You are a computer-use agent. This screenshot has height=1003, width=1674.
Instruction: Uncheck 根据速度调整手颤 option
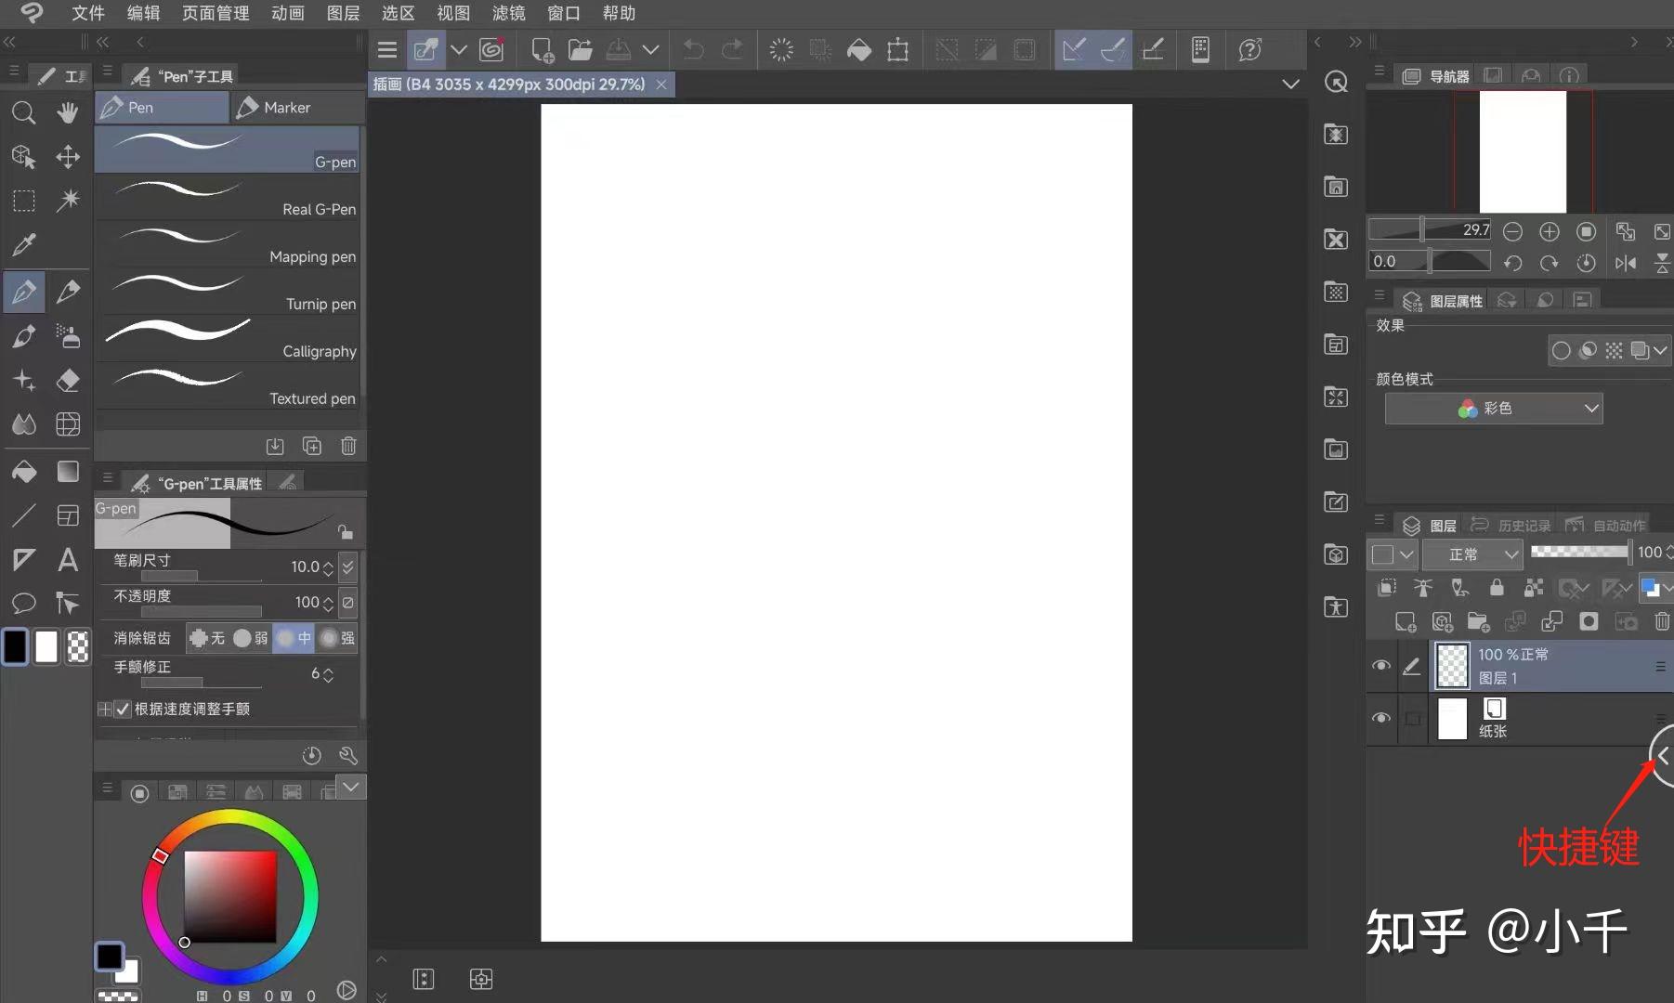[x=122, y=709]
